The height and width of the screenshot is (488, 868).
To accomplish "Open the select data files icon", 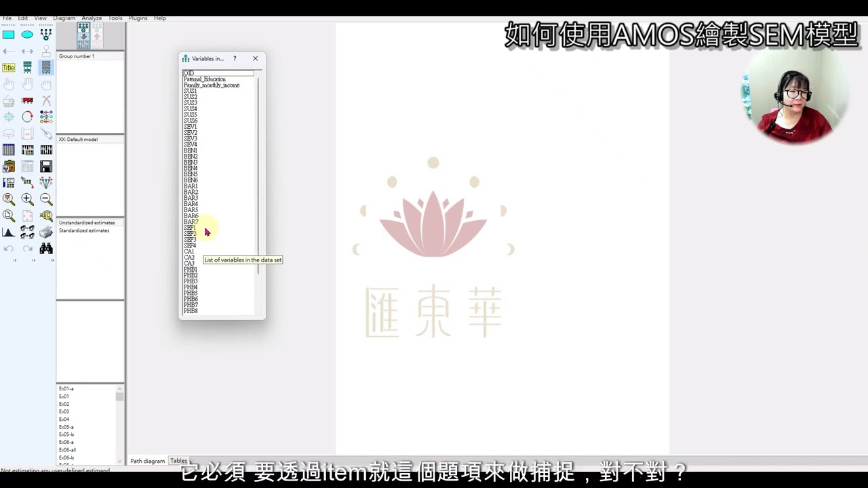I will (8, 150).
